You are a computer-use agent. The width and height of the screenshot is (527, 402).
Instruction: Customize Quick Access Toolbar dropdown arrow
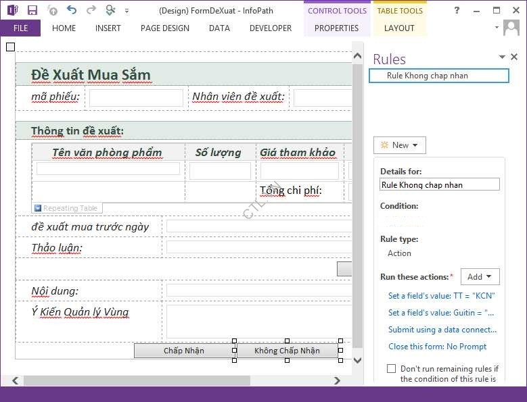(x=127, y=11)
